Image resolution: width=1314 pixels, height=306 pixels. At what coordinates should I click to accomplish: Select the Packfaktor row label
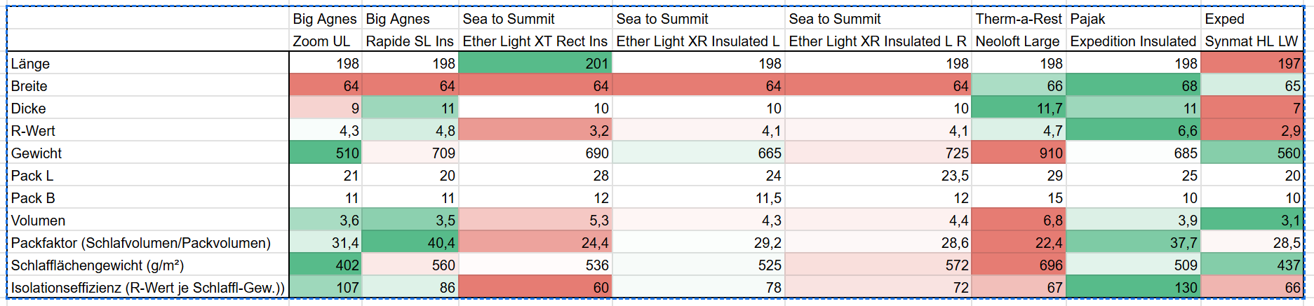pyautogui.click(x=148, y=242)
